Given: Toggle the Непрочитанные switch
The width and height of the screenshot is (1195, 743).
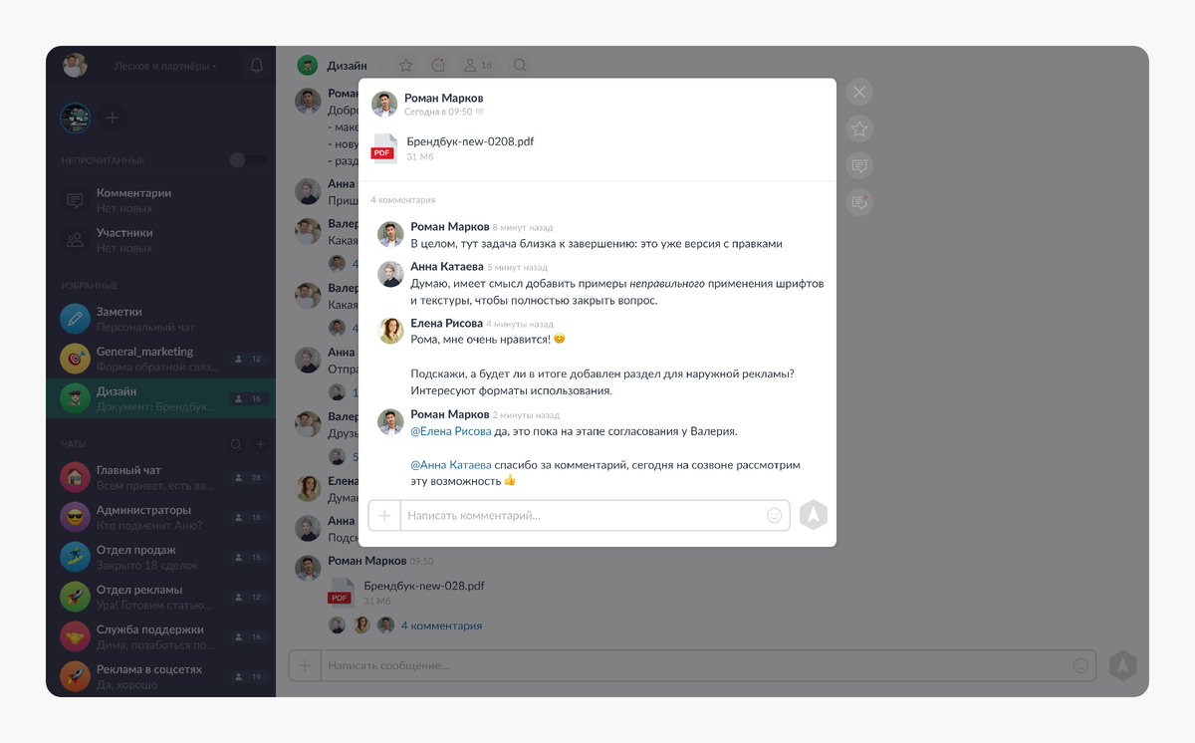Looking at the screenshot, I should pos(248,160).
